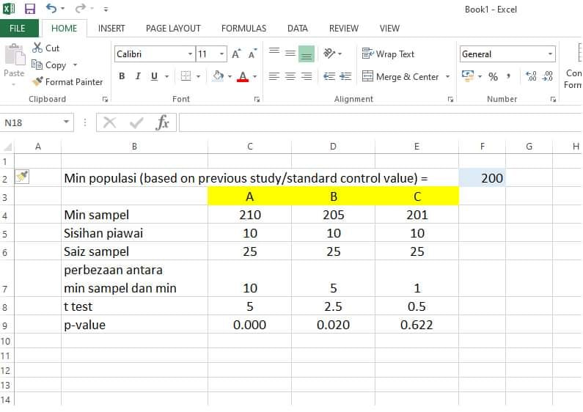Click inside the formula bar field

(381, 122)
